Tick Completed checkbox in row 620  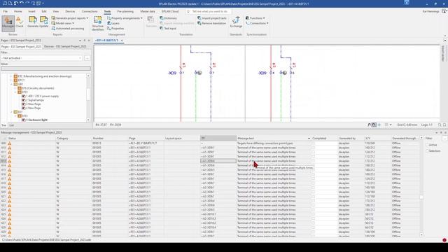[313, 192]
